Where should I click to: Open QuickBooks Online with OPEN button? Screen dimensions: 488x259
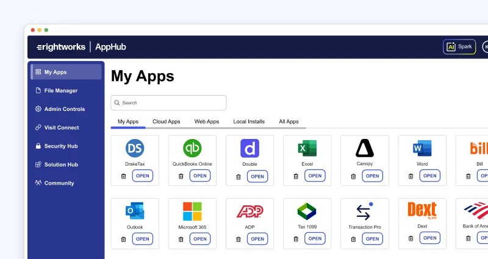(x=200, y=176)
